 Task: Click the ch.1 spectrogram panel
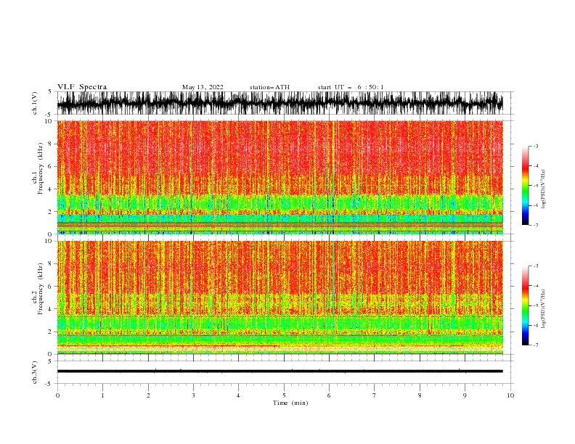(280, 177)
